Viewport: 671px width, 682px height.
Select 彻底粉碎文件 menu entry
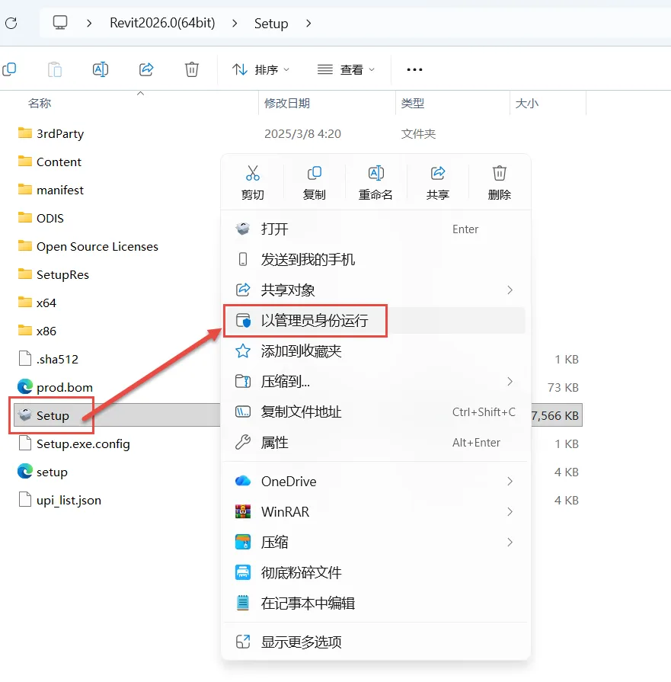375,573
